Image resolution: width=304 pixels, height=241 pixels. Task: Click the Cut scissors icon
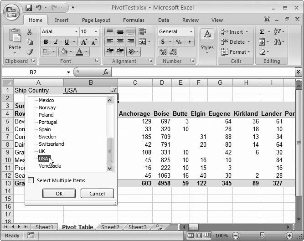(x=30, y=32)
